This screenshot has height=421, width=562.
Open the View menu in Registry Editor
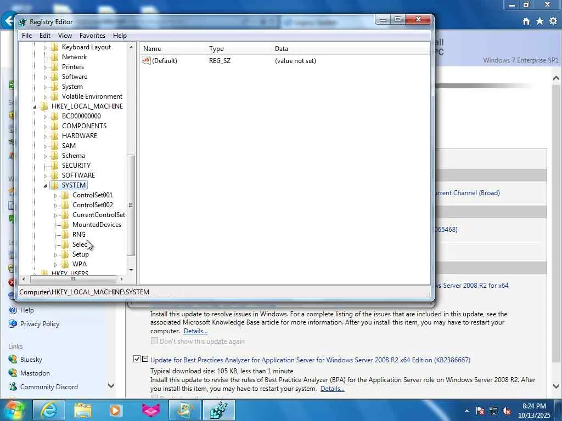tap(65, 36)
